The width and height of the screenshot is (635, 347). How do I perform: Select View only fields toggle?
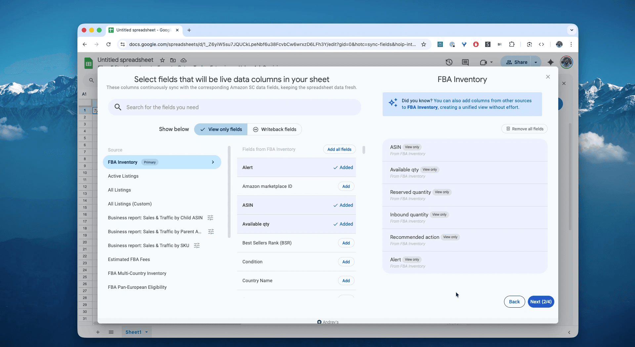[221, 129]
